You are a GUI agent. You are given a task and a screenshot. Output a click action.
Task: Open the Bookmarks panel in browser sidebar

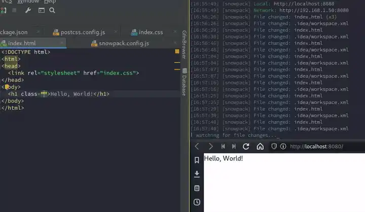(x=197, y=160)
